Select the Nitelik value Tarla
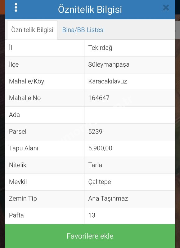Screen dimensions: 180x248 (95, 165)
